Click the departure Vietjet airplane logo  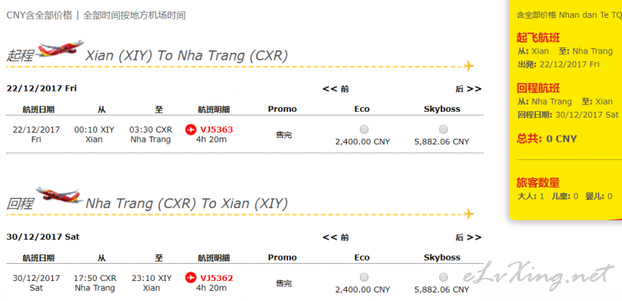61,49
